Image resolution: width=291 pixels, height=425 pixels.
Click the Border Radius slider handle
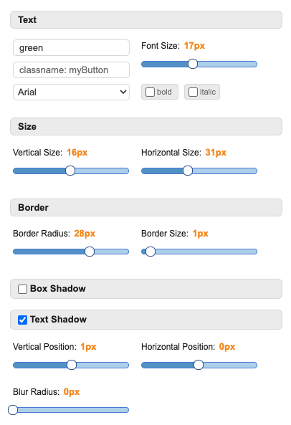[x=90, y=252]
